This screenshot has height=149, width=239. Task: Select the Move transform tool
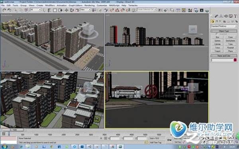pyautogui.click(x=67, y=10)
